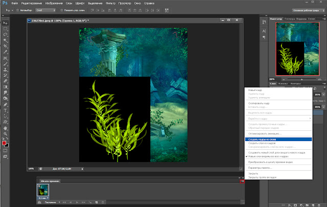This screenshot has width=327, height=207.
Task: Select the Brush tool
Action: click(x=5, y=64)
